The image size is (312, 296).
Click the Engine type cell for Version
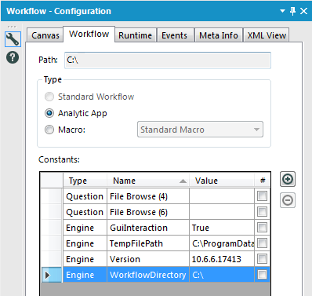click(85, 259)
